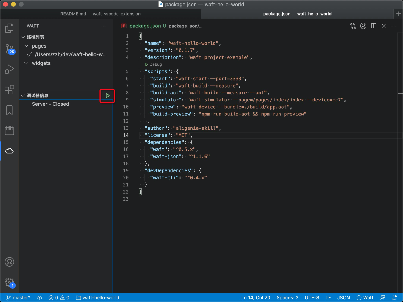Open WAFT panel more actions ellipsis

click(x=104, y=26)
